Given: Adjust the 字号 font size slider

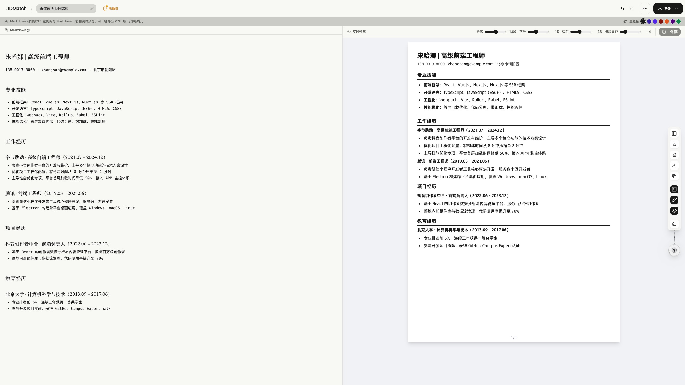Looking at the screenshot, I should (x=538, y=32).
